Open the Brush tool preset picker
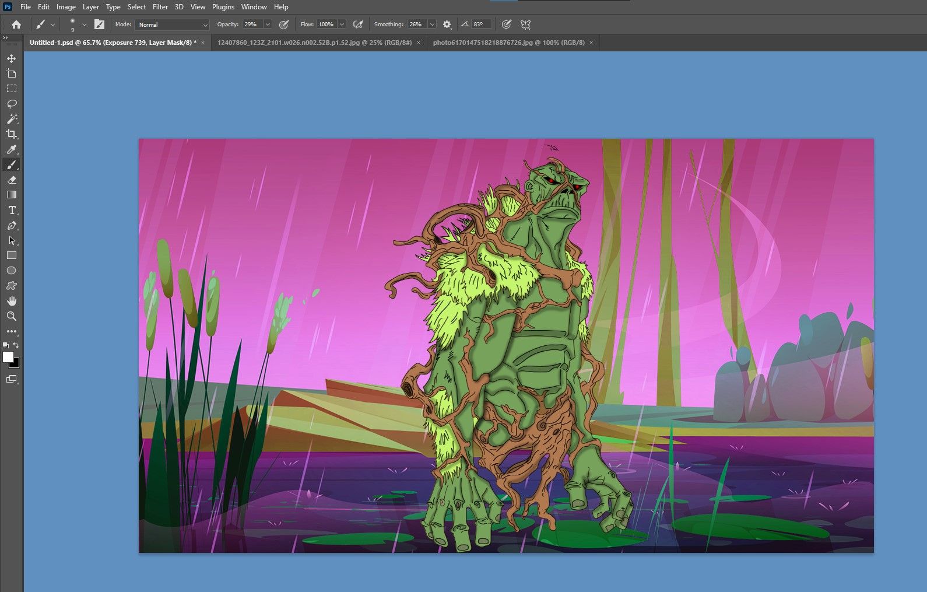927x592 pixels. click(45, 24)
